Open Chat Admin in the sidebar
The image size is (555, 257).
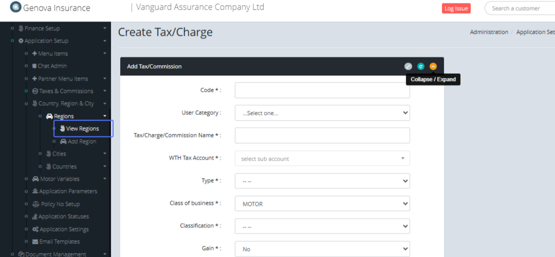tap(52, 66)
